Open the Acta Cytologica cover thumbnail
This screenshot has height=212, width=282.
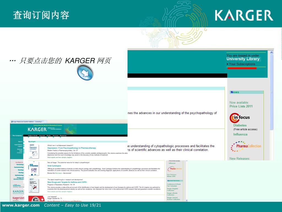(x=34, y=169)
